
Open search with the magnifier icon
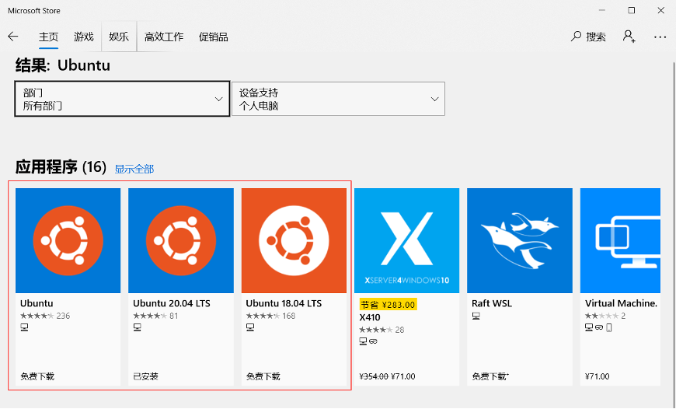tap(576, 37)
